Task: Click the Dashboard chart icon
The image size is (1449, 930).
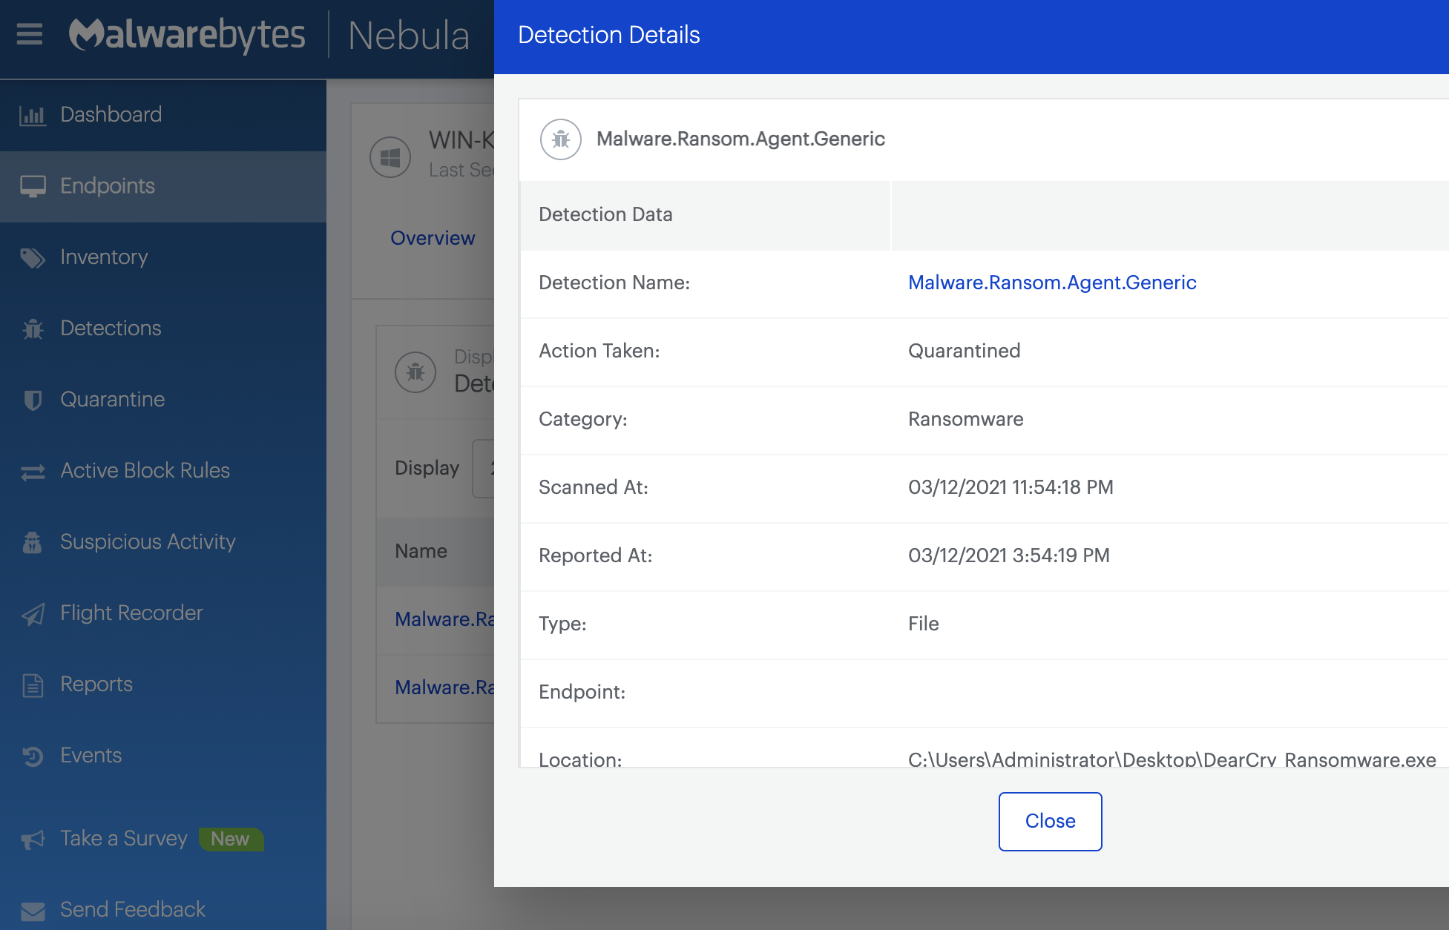Action: point(32,115)
